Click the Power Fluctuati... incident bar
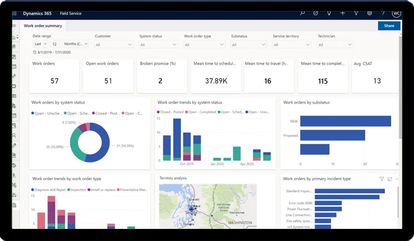This screenshot has height=241, width=414. [328, 209]
